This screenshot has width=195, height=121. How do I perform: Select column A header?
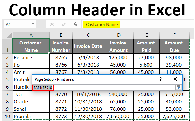[x=31, y=35]
